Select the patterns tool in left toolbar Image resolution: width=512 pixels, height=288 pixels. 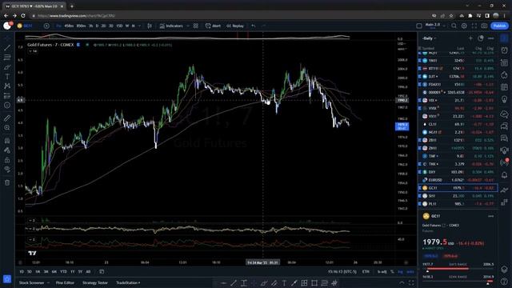pos(7,86)
